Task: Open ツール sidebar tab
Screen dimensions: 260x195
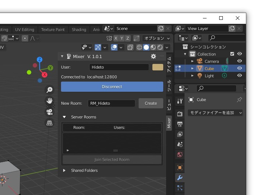Action: point(169,86)
